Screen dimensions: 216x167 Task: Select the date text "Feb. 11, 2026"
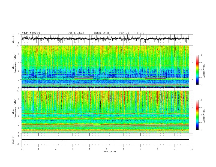point(76,33)
